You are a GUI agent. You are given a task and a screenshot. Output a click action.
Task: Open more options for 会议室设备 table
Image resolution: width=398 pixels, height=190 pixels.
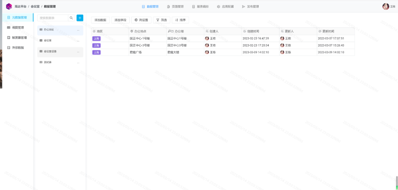[78, 52]
